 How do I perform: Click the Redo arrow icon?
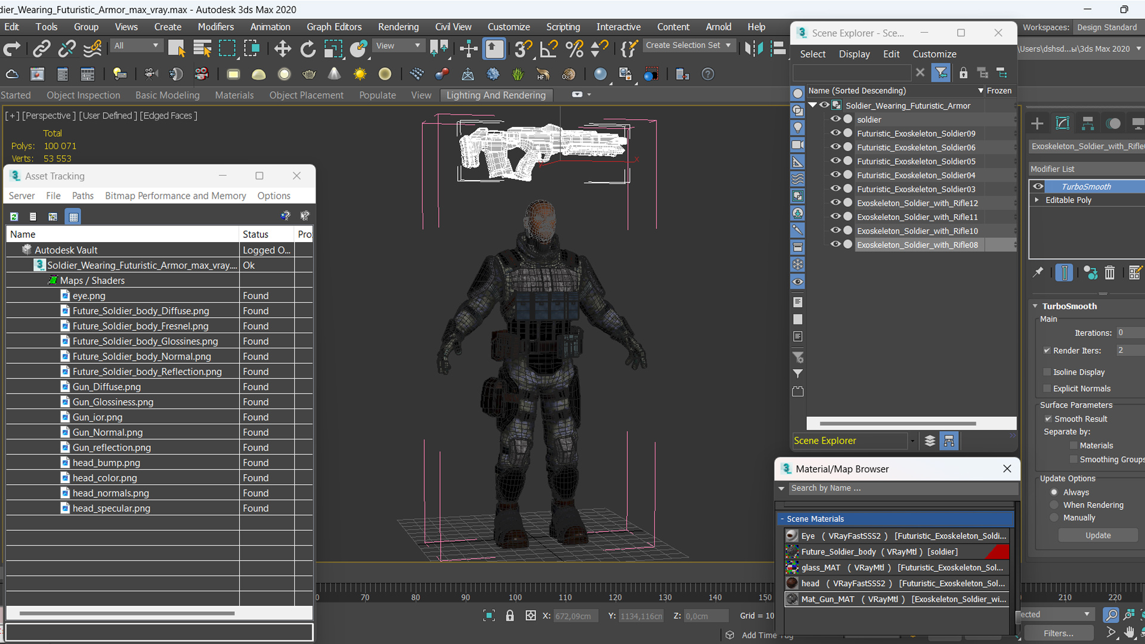12,48
